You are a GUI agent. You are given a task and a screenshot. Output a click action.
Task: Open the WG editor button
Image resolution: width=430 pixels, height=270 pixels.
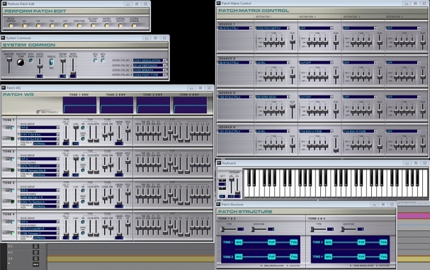point(24,26)
